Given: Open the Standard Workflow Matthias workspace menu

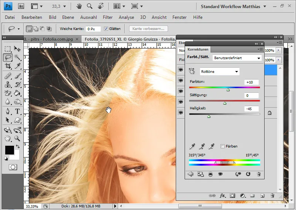Looking at the screenshot, I should coord(233,6).
